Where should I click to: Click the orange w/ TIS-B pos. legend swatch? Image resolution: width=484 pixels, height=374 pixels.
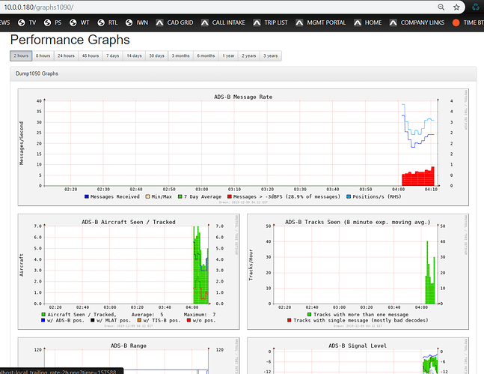click(x=139, y=321)
